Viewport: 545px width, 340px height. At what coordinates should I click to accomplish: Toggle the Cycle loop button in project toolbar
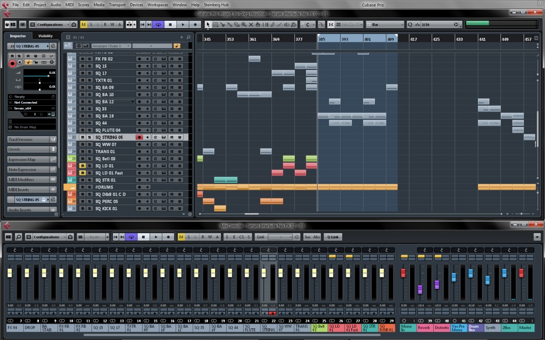(x=158, y=24)
